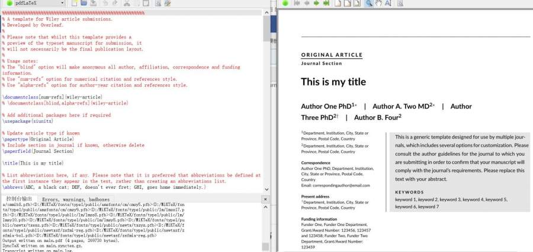Open the Replace tool in the editor toolbar
Screen dimensions: 533x252
[x=168, y=4]
